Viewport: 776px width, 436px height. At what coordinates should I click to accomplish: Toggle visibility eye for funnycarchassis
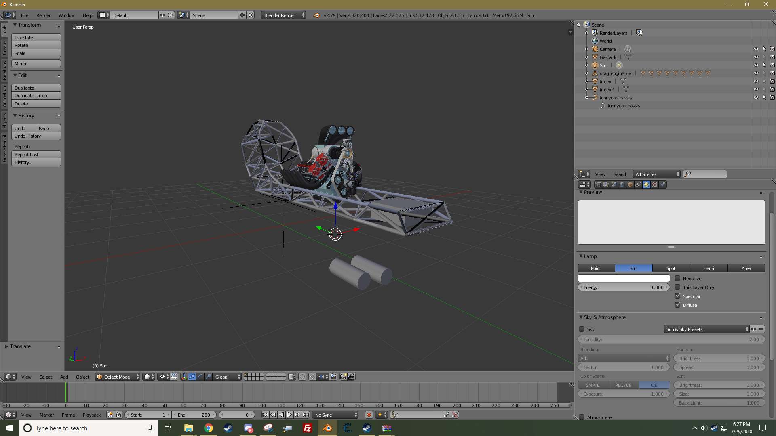tap(756, 97)
